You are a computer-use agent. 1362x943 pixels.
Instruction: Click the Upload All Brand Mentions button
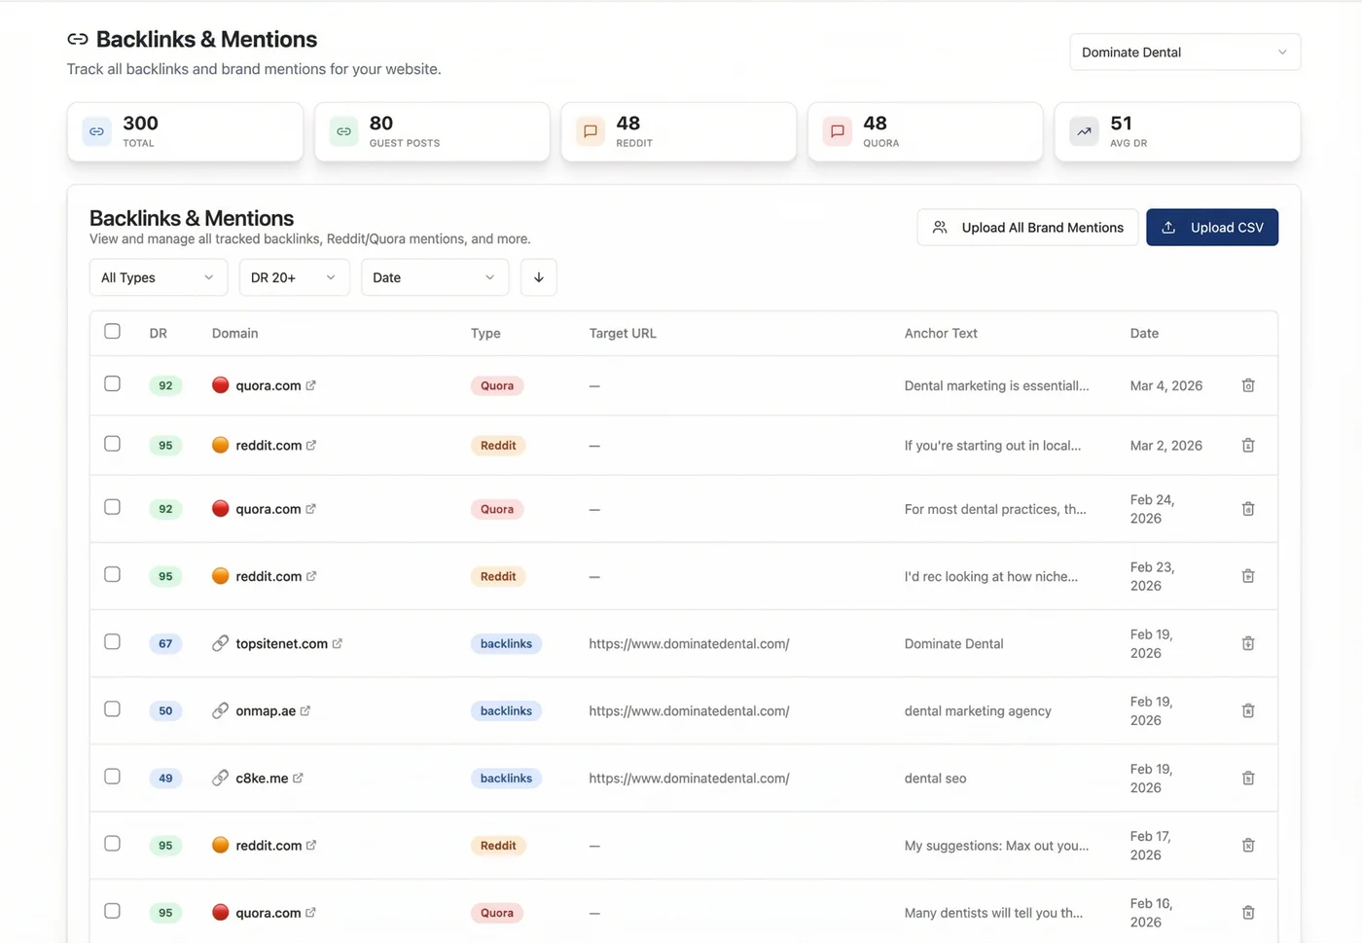[1026, 227]
